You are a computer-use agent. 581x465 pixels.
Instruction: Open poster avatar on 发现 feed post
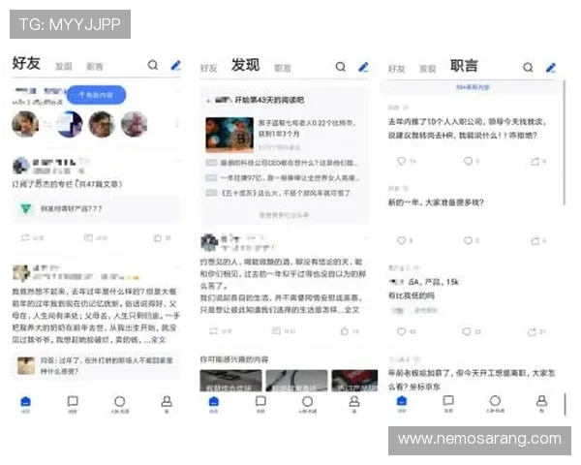tap(209, 242)
